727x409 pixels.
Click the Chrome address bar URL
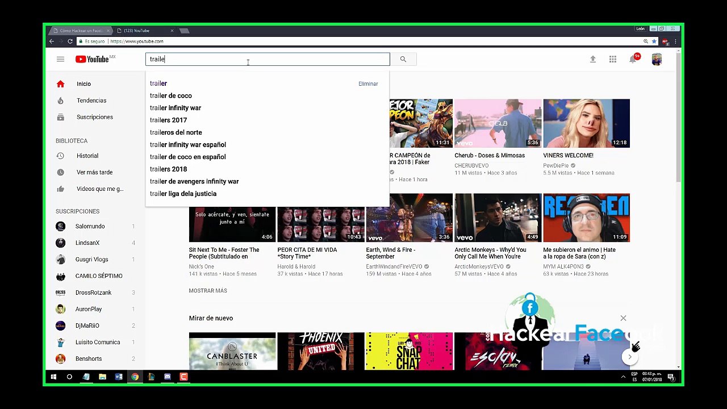pyautogui.click(x=137, y=41)
